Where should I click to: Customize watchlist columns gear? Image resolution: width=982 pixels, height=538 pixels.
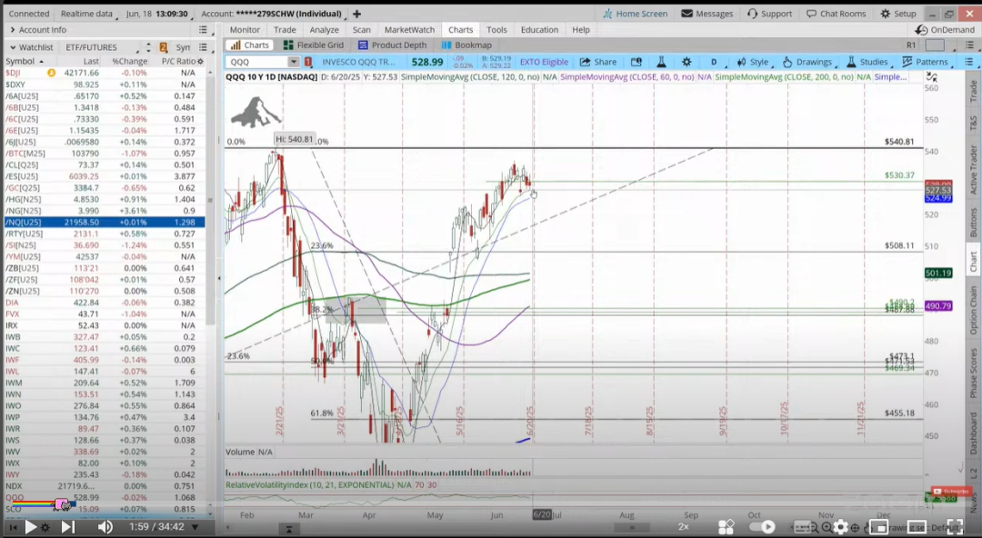coord(200,62)
